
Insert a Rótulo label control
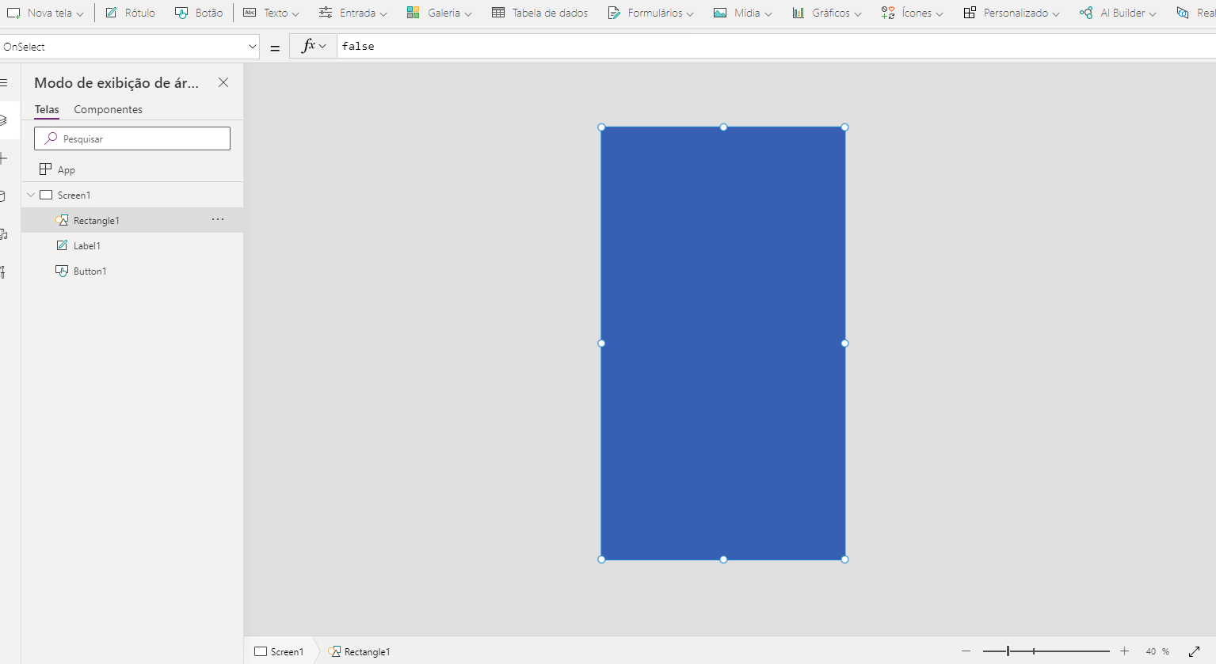(x=130, y=13)
